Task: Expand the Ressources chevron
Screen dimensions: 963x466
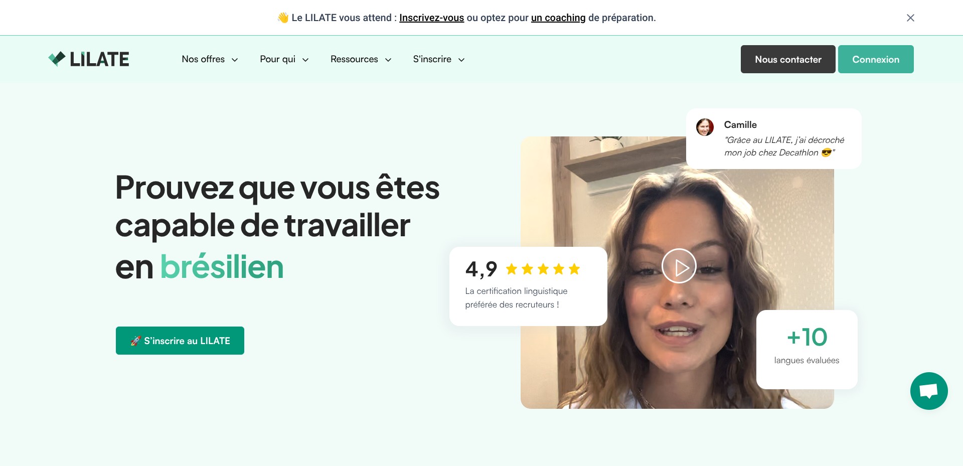Action: coord(388,60)
